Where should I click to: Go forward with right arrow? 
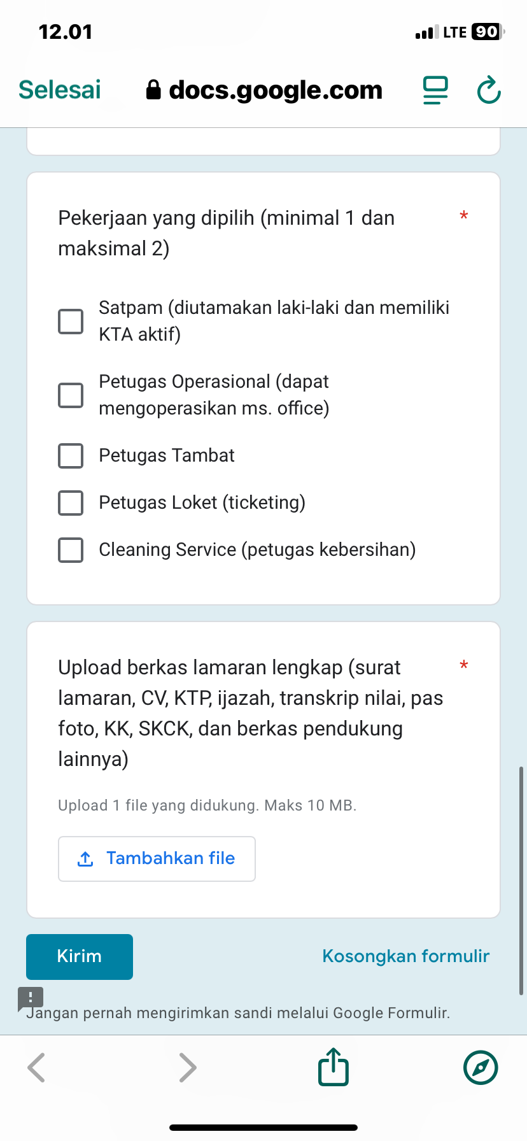pyautogui.click(x=187, y=1067)
